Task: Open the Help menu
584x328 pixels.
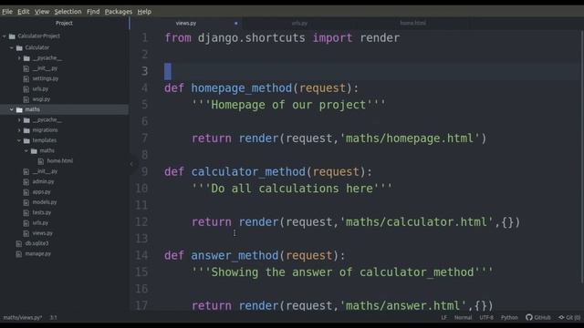Action: (x=144, y=12)
